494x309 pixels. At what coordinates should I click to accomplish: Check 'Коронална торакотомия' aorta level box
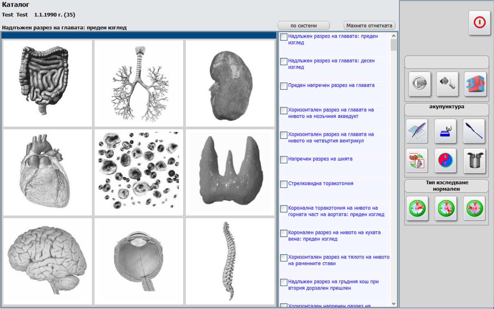tap(284, 209)
